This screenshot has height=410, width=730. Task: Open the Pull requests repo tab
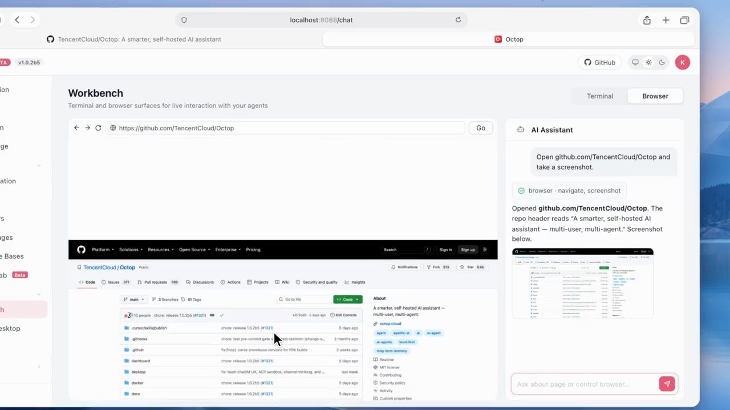coord(159,282)
